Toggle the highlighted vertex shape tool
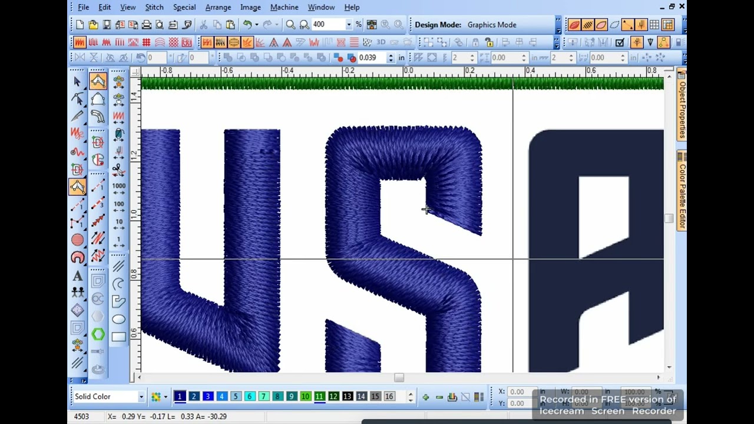 (98, 82)
